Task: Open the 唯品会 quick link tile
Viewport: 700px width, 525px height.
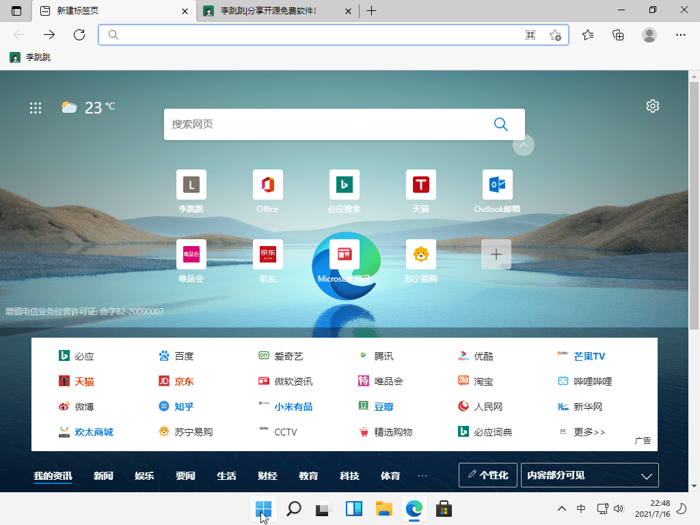Action: (191, 262)
